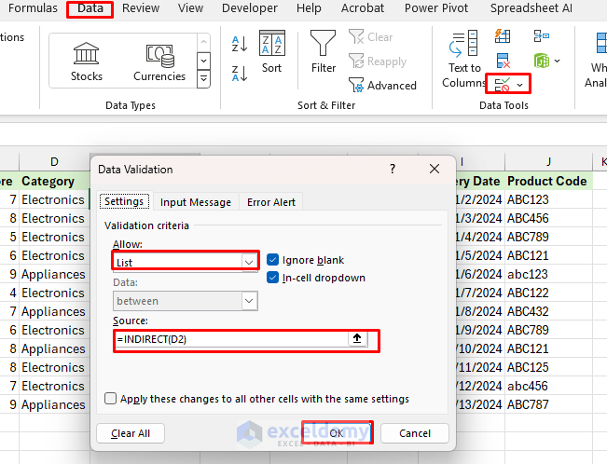
Task: Select the abc456 product code cell
Action: click(x=548, y=386)
